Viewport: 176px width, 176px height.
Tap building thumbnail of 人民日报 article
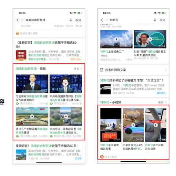pos(21,155)
